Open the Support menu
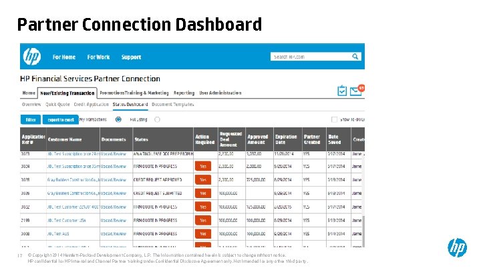This screenshot has width=481, height=270. coord(131,57)
